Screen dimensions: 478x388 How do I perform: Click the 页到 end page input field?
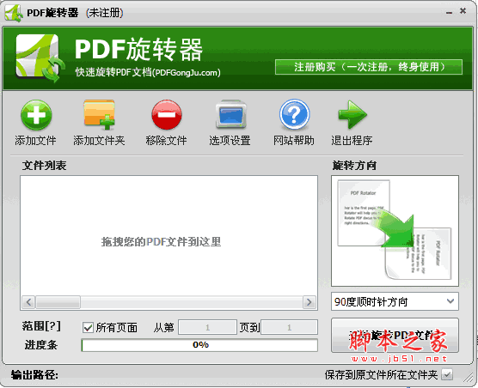point(289,327)
